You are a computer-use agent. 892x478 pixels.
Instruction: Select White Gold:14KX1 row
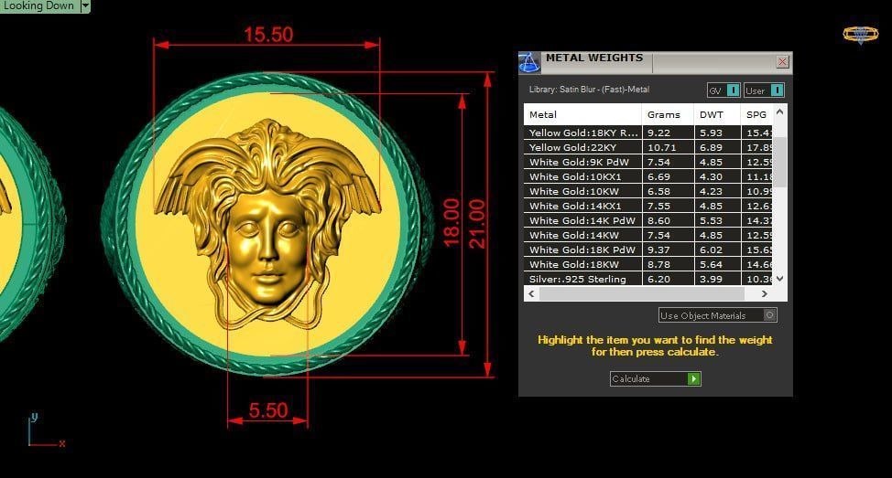click(648, 206)
